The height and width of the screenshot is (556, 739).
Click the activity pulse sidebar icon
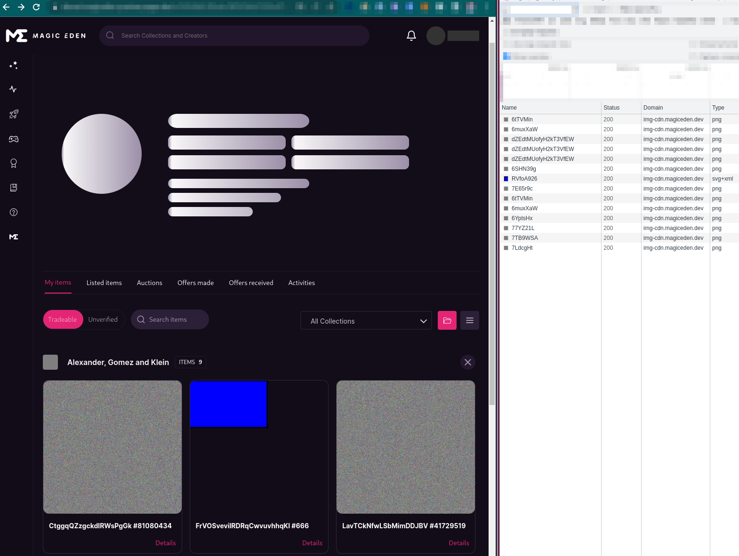pyautogui.click(x=13, y=89)
